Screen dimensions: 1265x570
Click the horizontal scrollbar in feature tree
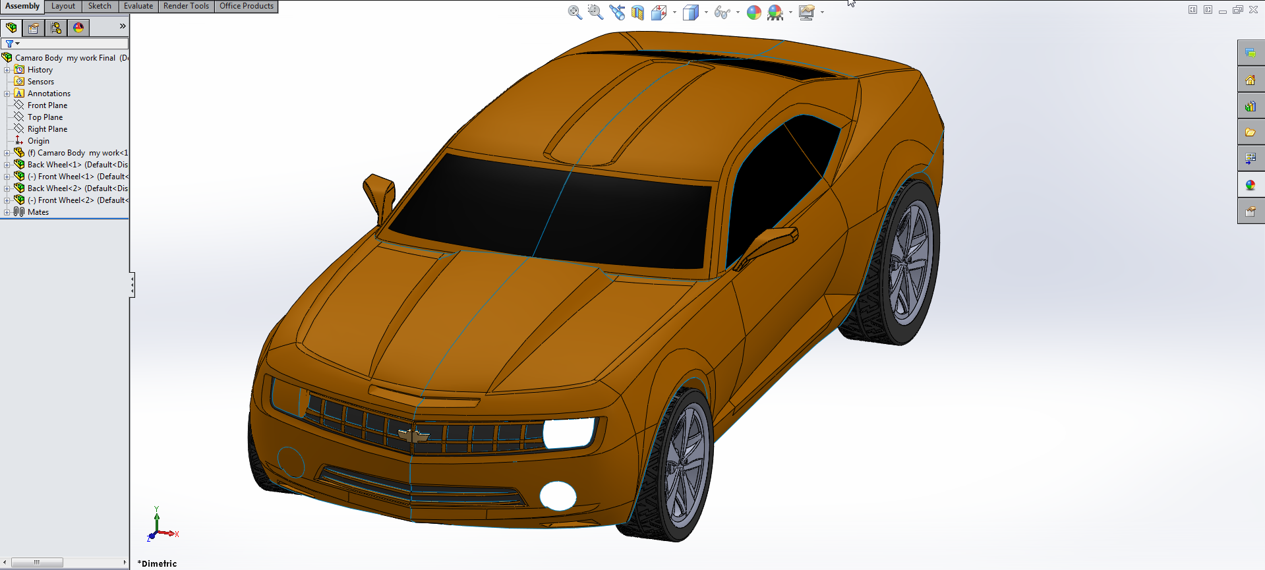pos(38,563)
